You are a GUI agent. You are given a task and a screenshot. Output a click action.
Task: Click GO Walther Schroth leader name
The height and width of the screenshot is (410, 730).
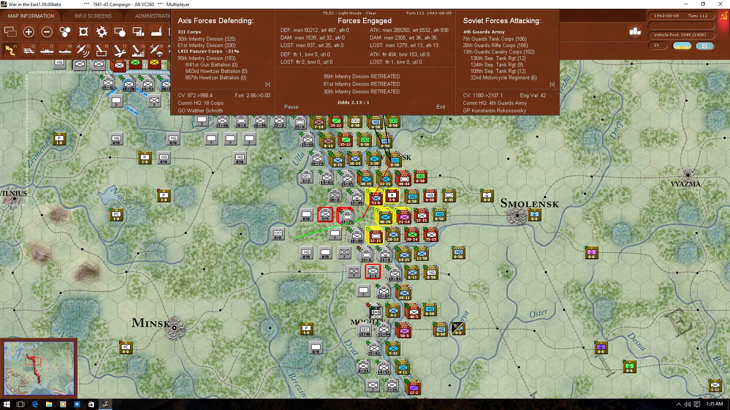tap(200, 111)
